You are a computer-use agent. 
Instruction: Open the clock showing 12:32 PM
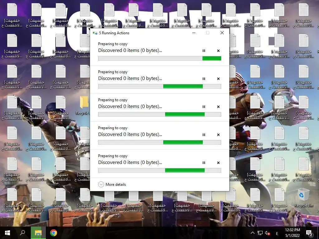[292, 233]
